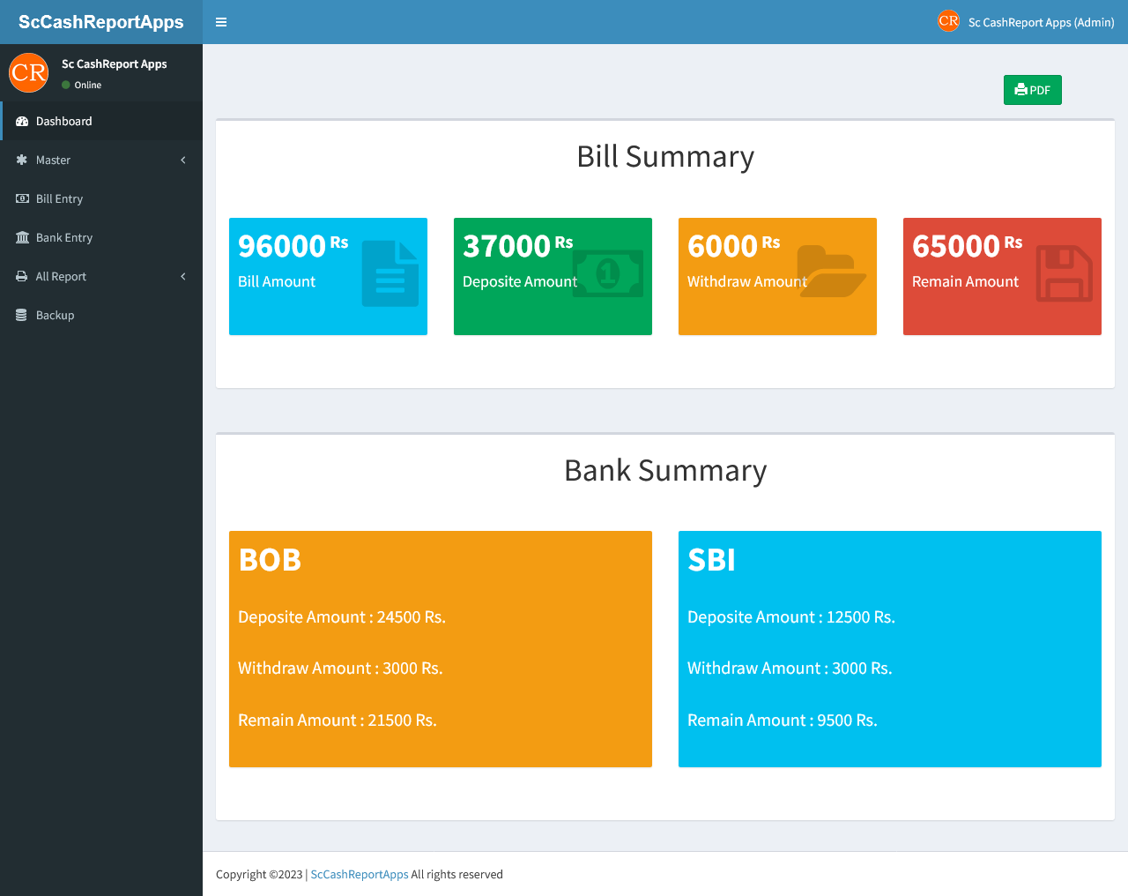
Task: Select the blue SBI bank summary card
Action: [890, 649]
